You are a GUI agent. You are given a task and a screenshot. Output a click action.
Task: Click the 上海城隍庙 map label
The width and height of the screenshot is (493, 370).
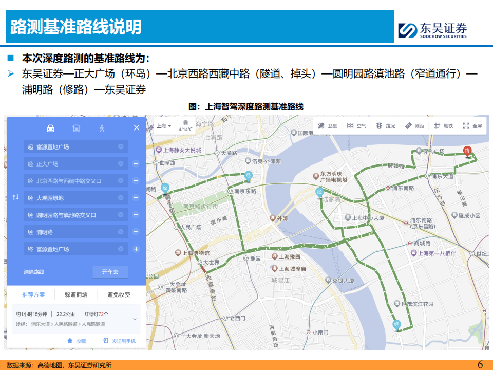pyautogui.click(x=289, y=269)
